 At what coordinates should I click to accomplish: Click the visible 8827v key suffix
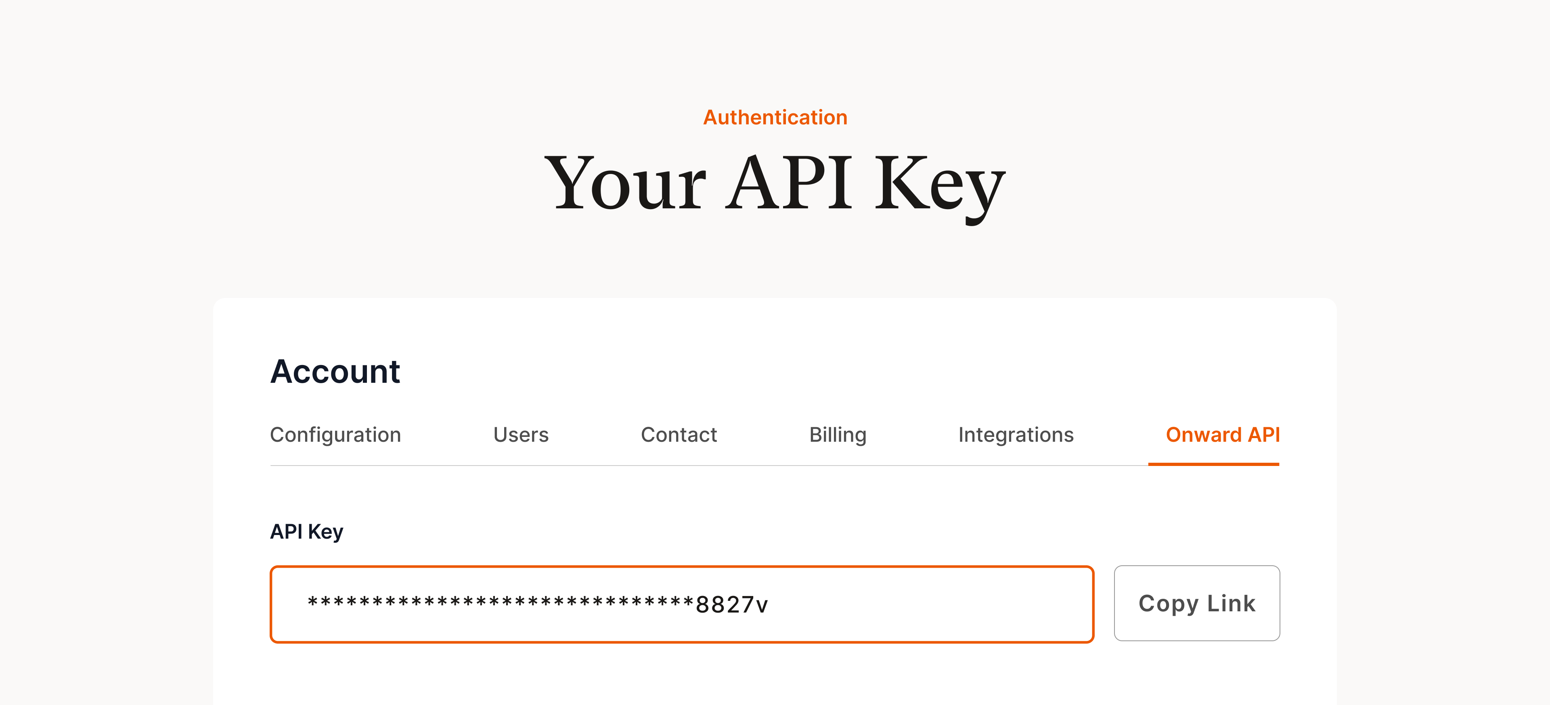click(x=732, y=605)
